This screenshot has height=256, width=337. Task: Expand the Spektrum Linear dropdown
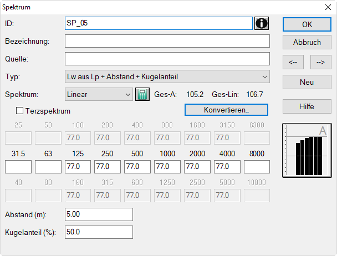point(99,94)
